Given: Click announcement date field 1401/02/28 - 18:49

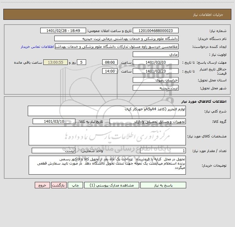Looking at the screenshot, I should pos(63,30).
